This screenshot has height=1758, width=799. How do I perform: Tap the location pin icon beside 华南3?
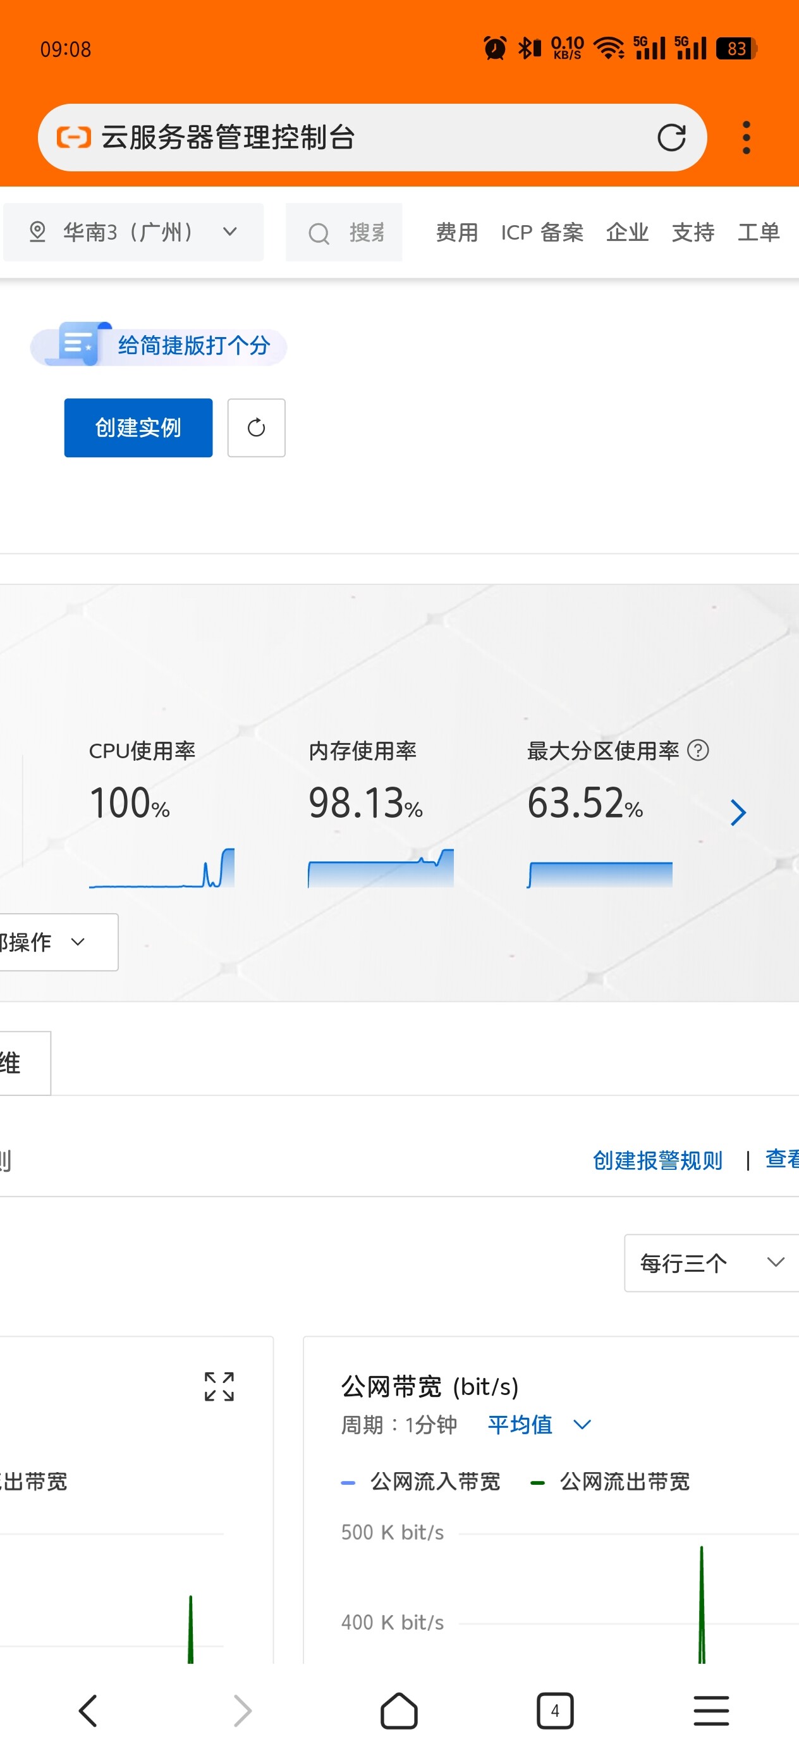37,232
